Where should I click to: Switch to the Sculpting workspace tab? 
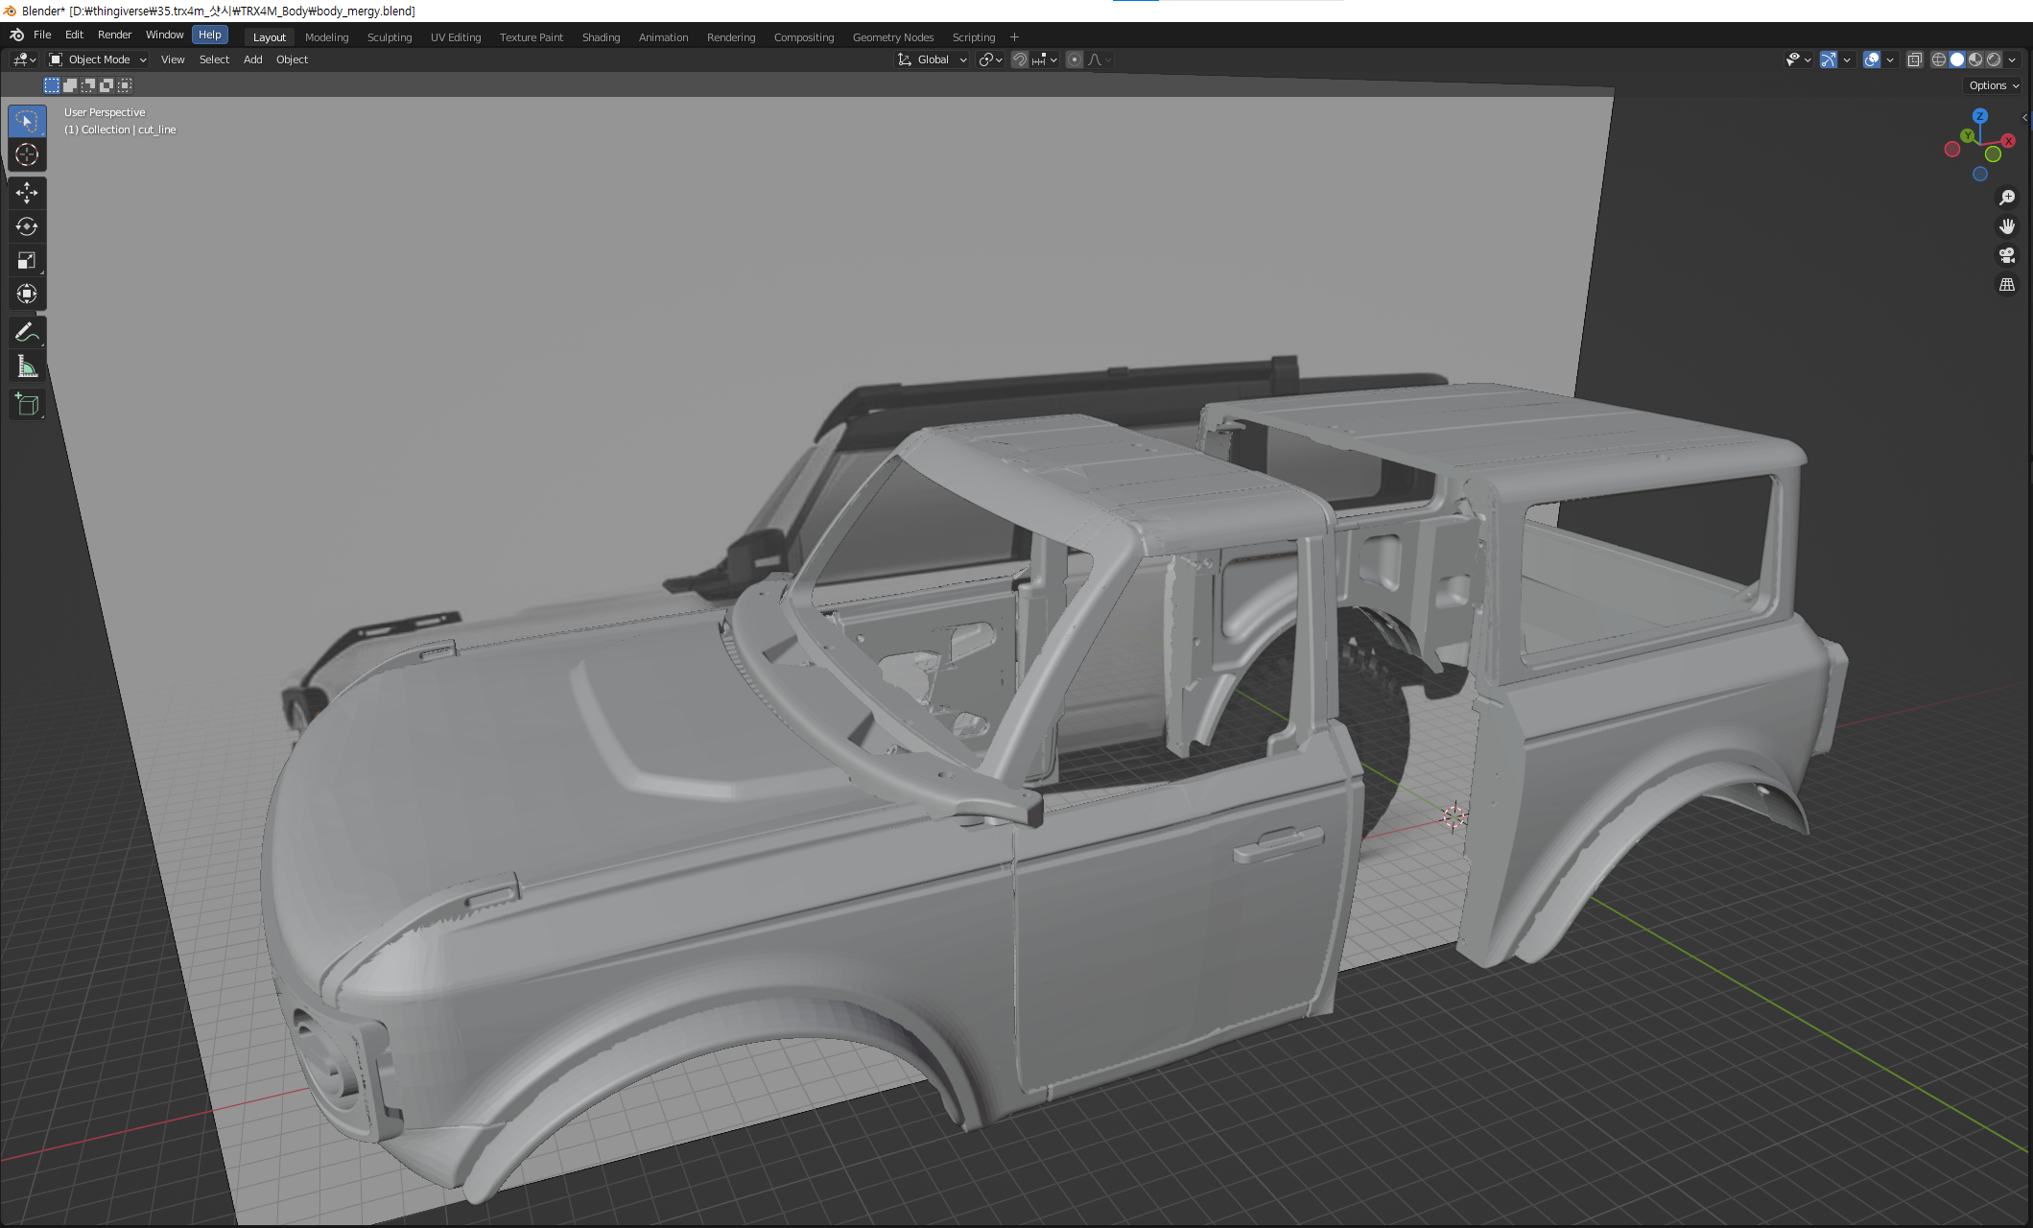pyautogui.click(x=389, y=37)
